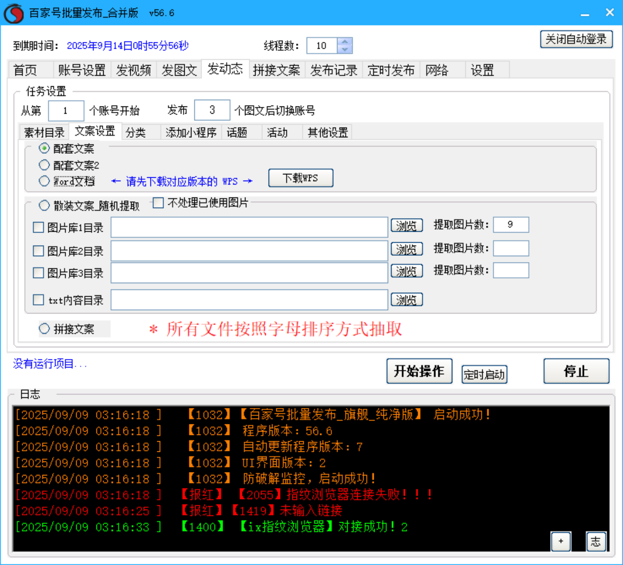Increase 线程数 with the up stepper arrow
The width and height of the screenshot is (623, 565).
(345, 41)
